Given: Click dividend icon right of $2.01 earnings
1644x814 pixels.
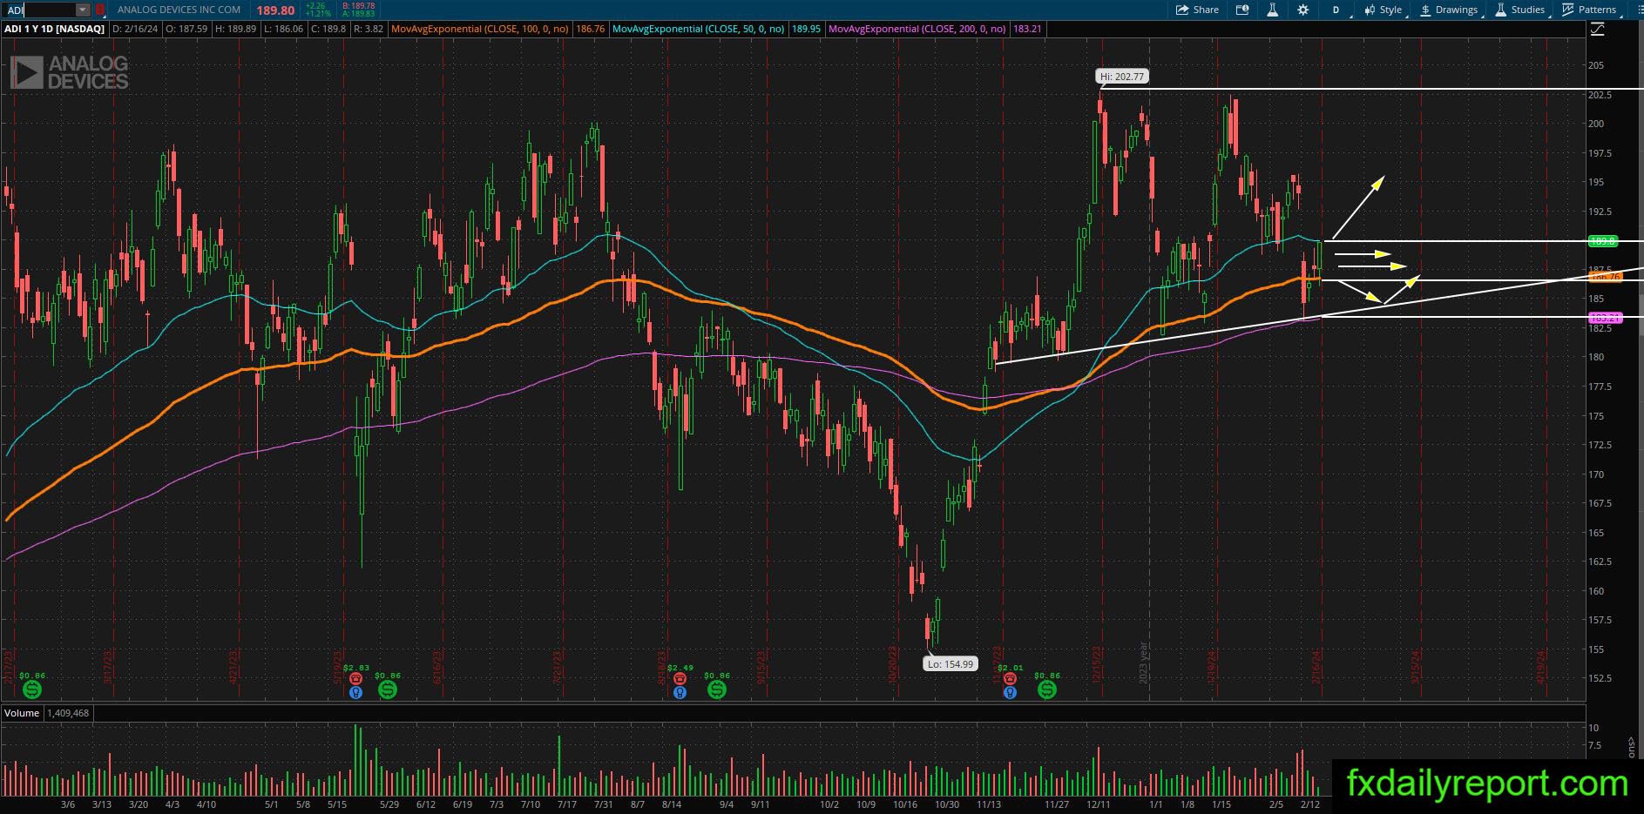Looking at the screenshot, I should coord(1047,690).
